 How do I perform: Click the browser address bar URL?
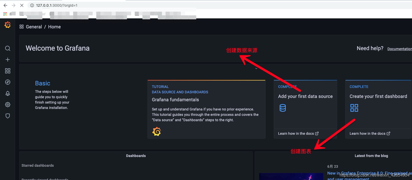click(x=57, y=5)
